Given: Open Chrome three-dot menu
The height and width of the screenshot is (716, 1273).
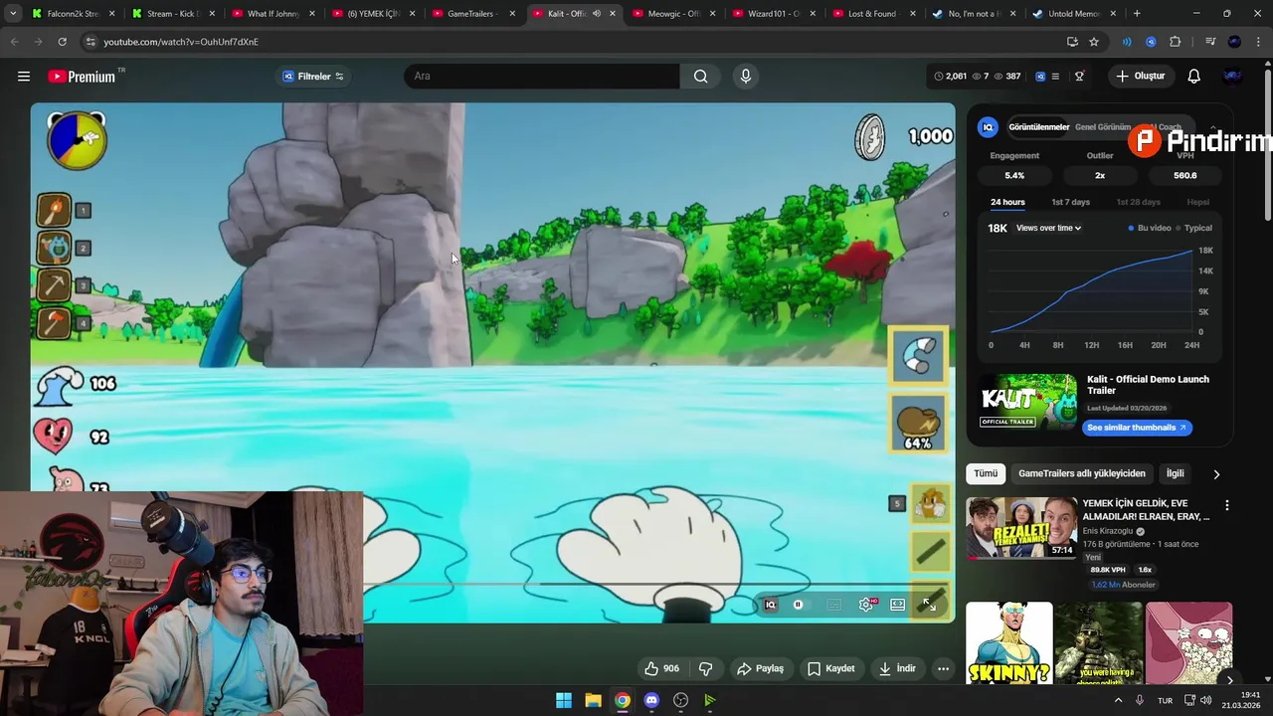Looking at the screenshot, I should click(x=1258, y=42).
